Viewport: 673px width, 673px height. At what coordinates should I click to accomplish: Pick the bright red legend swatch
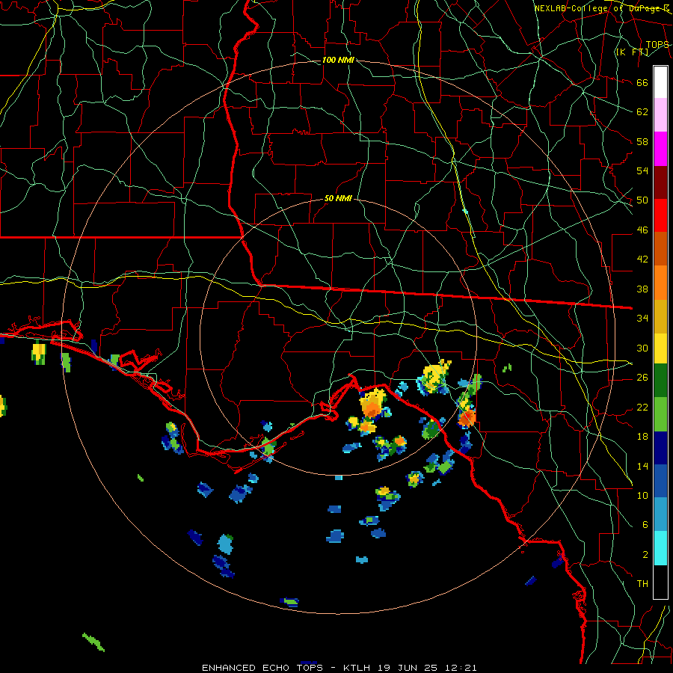click(x=660, y=215)
